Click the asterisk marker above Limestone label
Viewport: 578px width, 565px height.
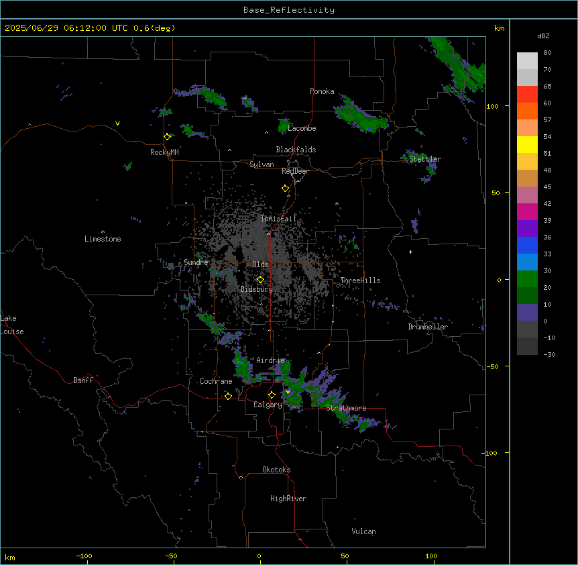coord(103,232)
